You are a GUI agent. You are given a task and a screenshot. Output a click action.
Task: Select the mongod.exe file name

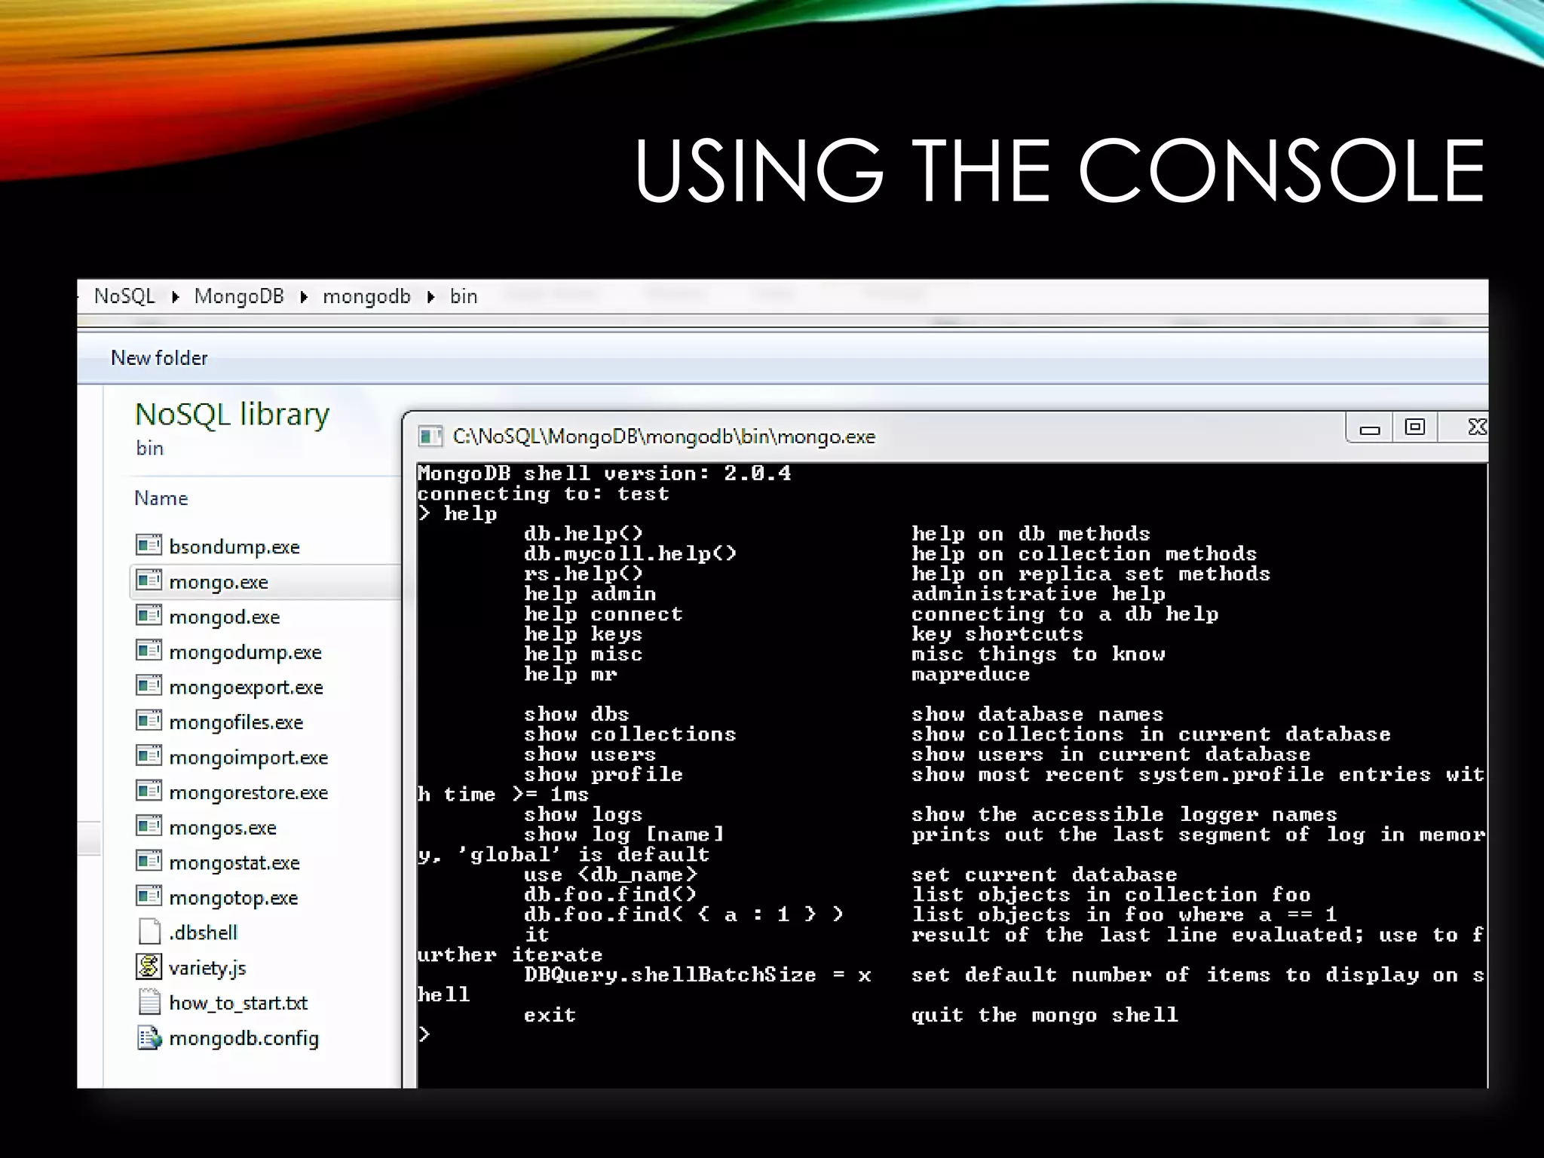(x=225, y=617)
